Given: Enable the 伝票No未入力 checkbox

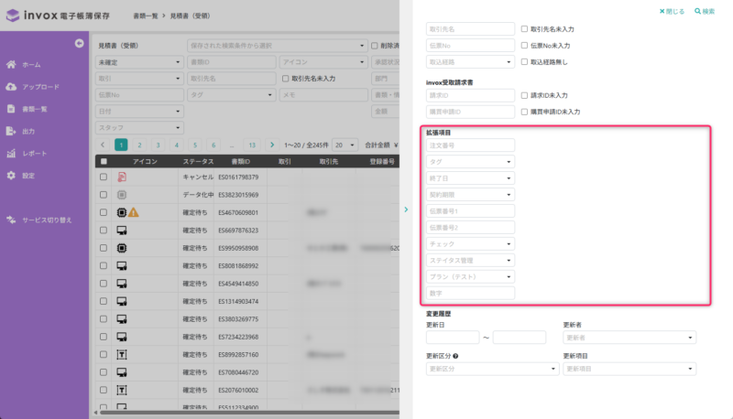Looking at the screenshot, I should pos(523,45).
